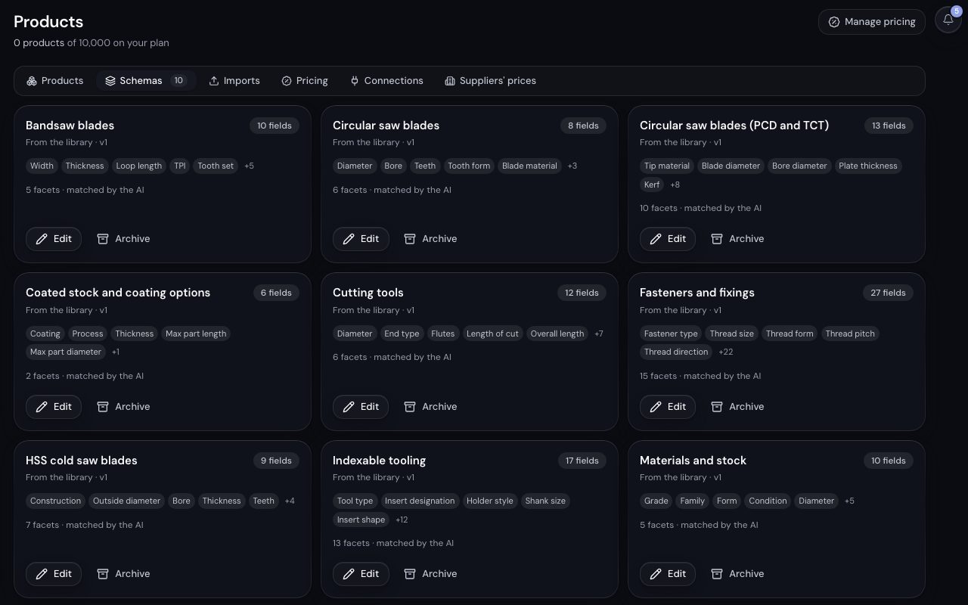
Task: Click the Connections tab plug icon
Action: [355, 81]
